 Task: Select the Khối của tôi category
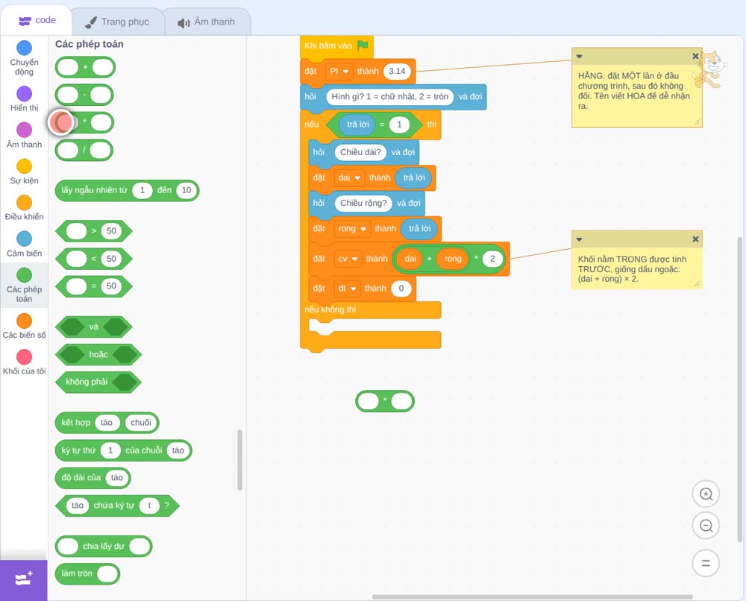click(25, 362)
